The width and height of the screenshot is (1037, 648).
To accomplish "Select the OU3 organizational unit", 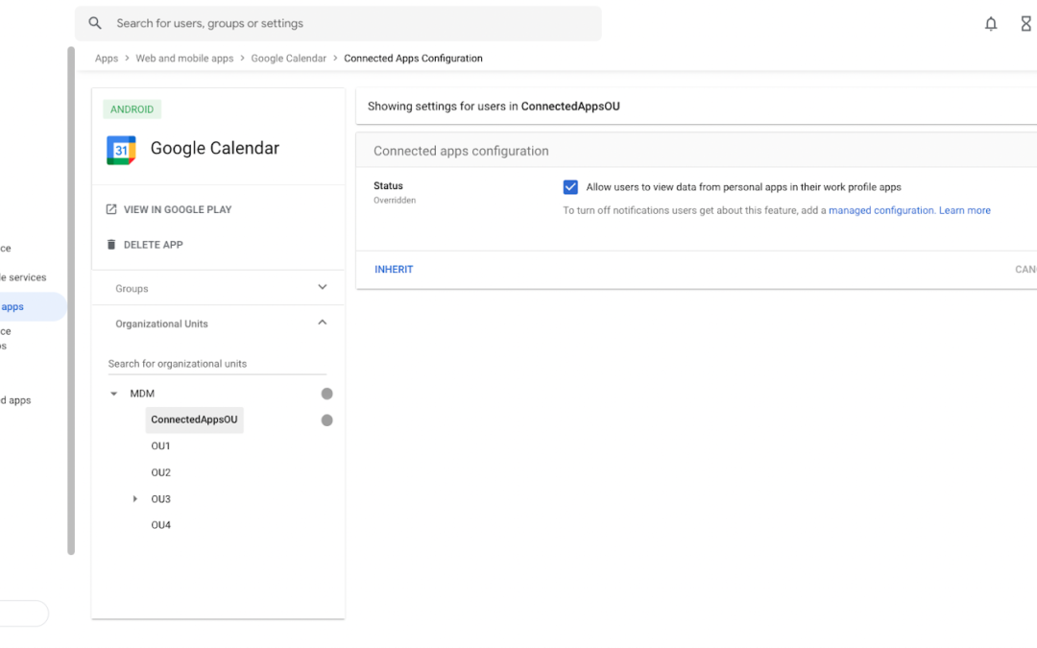I will (160, 498).
